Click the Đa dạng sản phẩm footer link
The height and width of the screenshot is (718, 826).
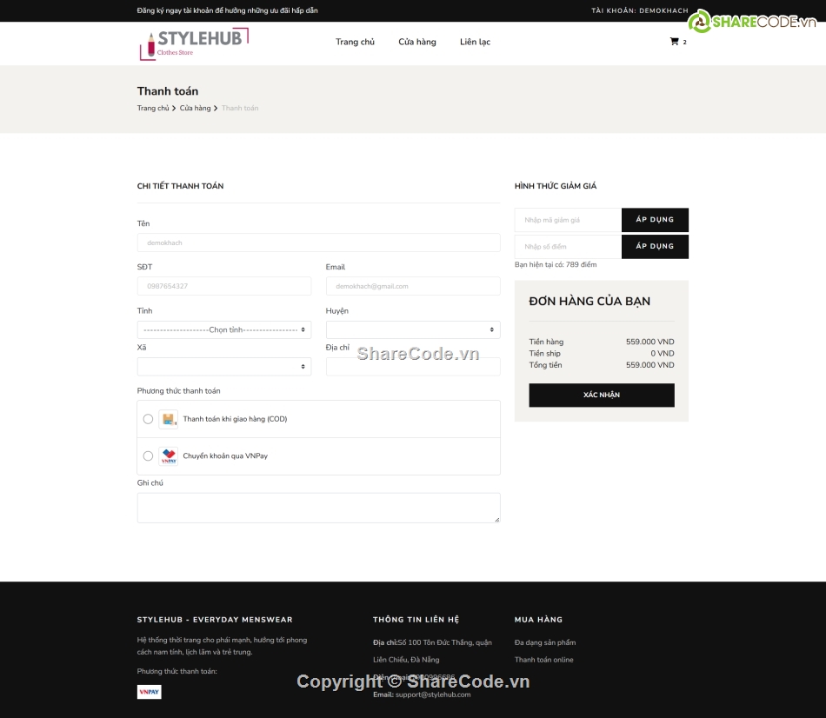click(544, 642)
